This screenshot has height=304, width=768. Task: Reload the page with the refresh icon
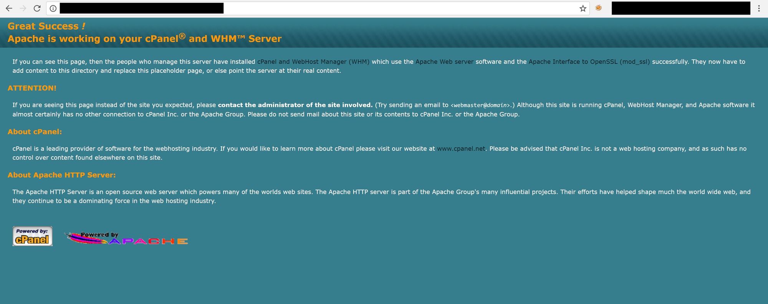tap(37, 8)
